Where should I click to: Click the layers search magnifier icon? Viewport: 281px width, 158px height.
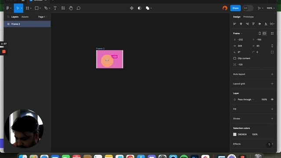click(8, 17)
